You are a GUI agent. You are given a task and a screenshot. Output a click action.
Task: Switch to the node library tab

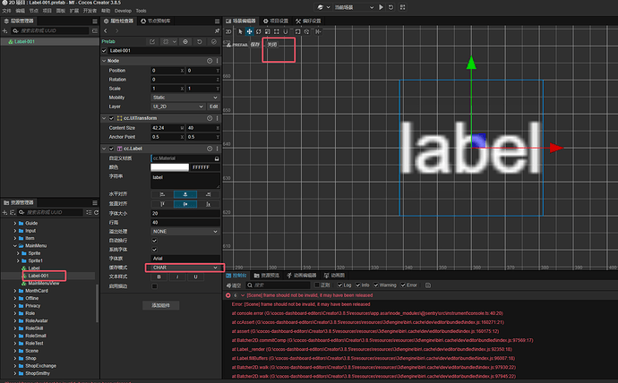(156, 21)
